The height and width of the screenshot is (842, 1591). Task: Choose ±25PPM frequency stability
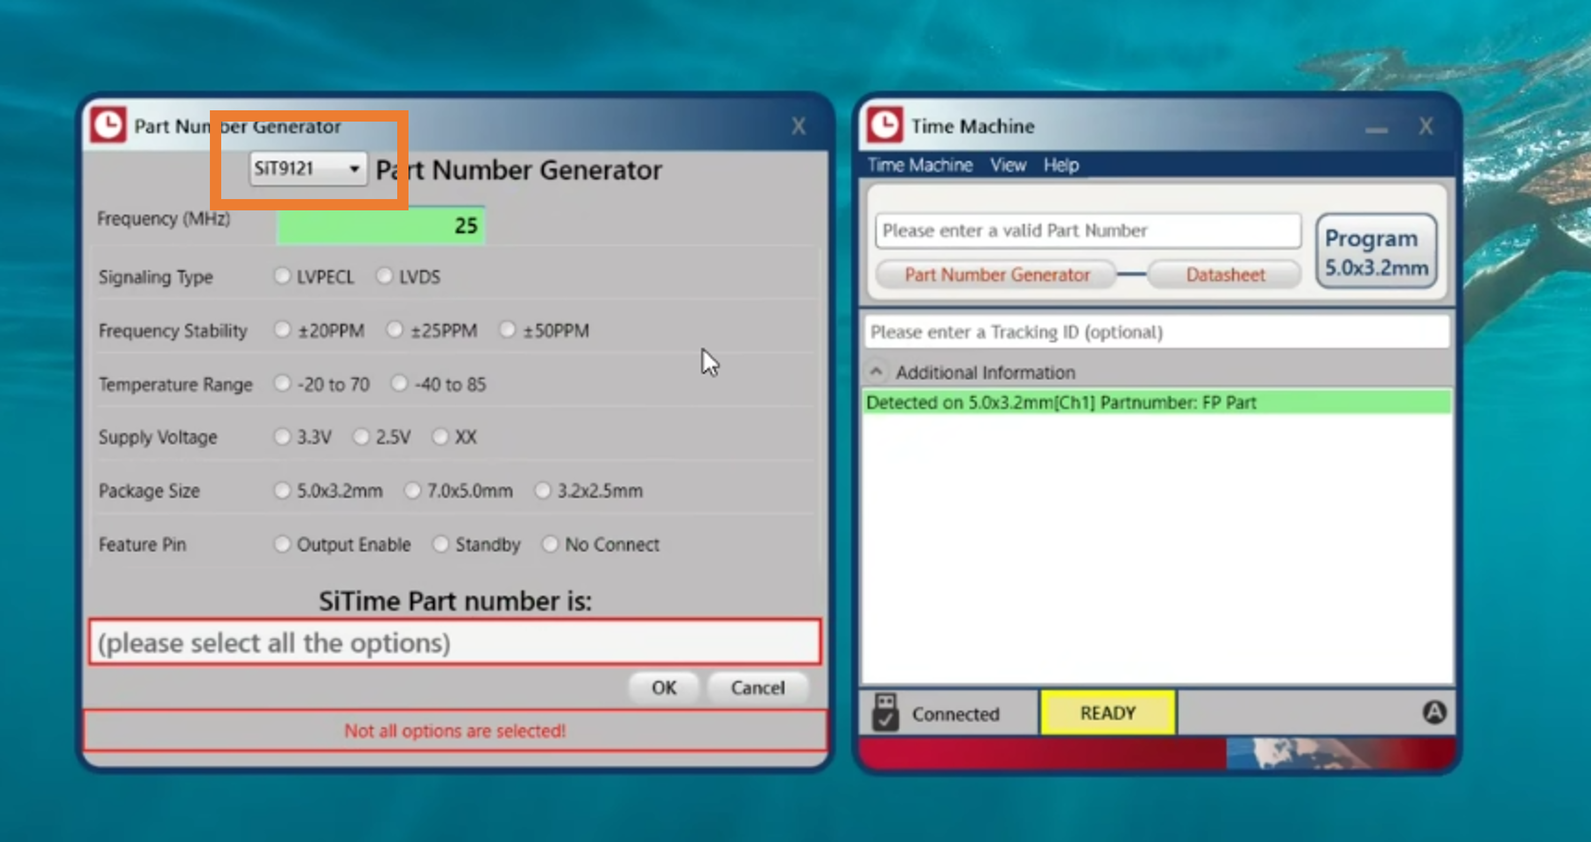(395, 330)
